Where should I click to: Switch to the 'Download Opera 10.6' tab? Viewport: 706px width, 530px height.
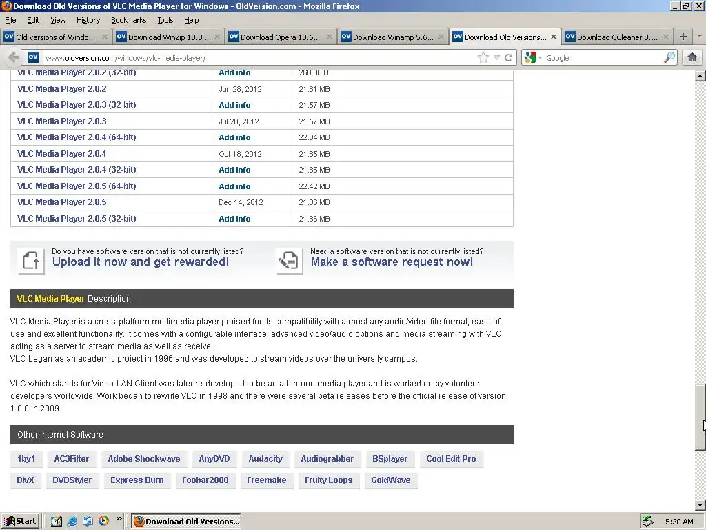point(280,37)
